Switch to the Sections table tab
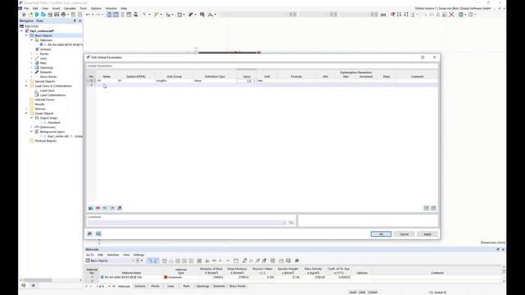The image size is (525, 295). (140, 286)
